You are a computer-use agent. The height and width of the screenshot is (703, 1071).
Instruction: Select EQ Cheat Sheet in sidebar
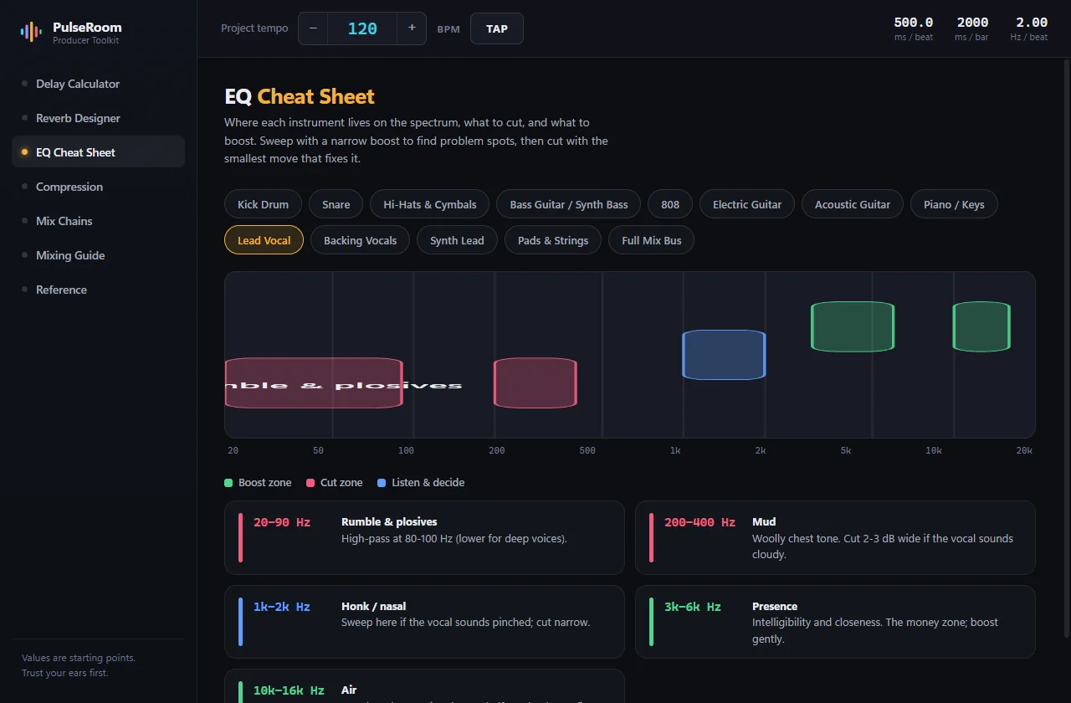coord(98,152)
